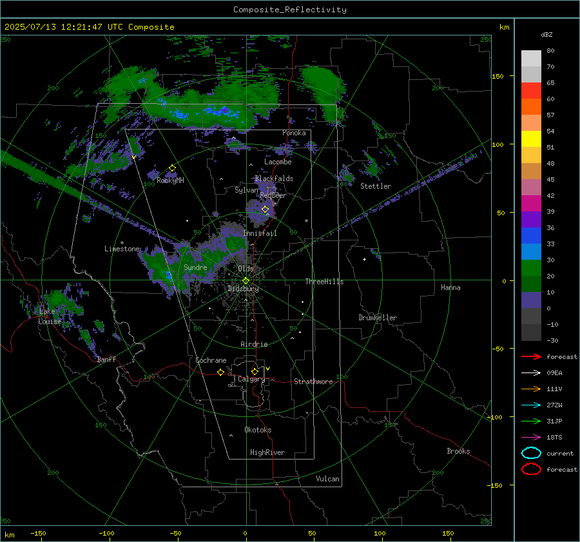Click the cyan 27ZW arrow legend icon

click(531, 405)
